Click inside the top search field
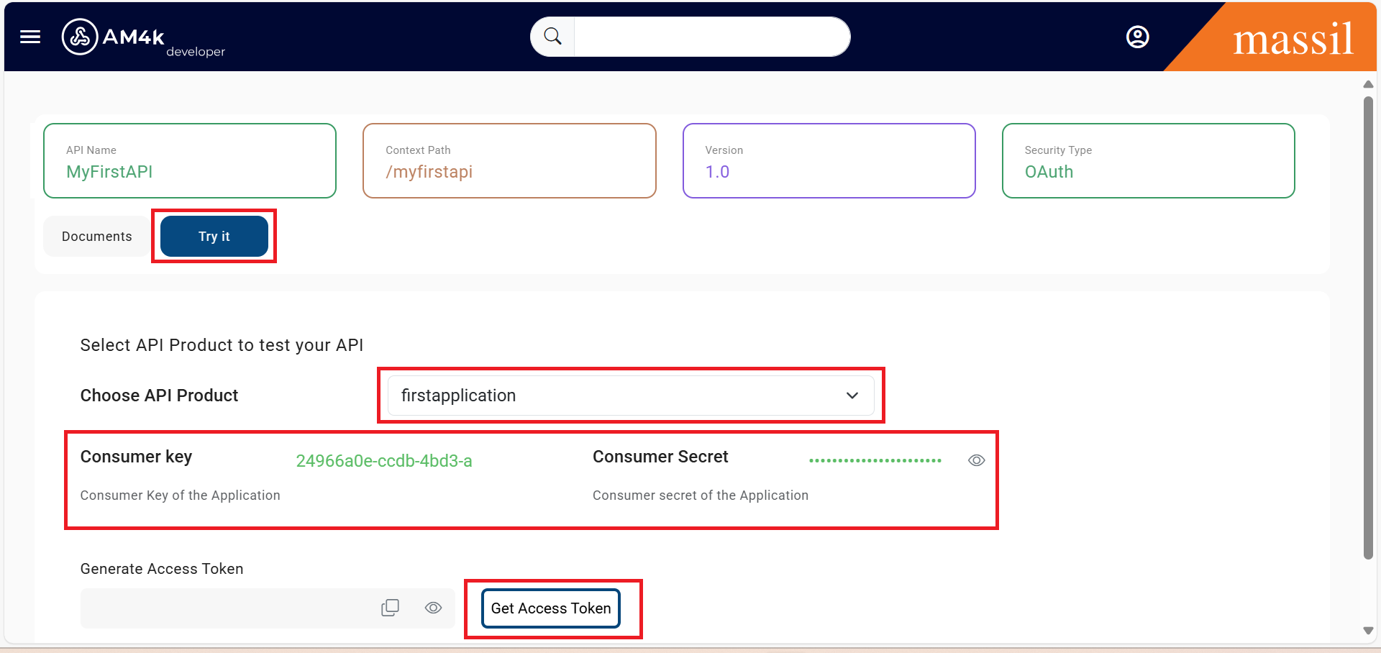 click(x=711, y=37)
